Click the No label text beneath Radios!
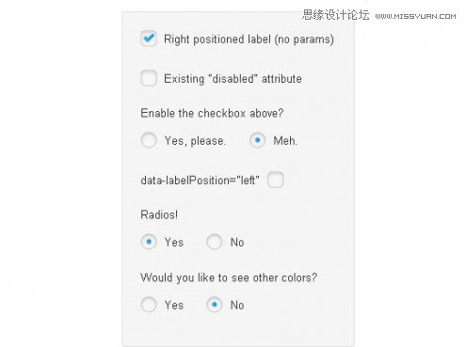The image size is (466, 347). click(x=237, y=243)
